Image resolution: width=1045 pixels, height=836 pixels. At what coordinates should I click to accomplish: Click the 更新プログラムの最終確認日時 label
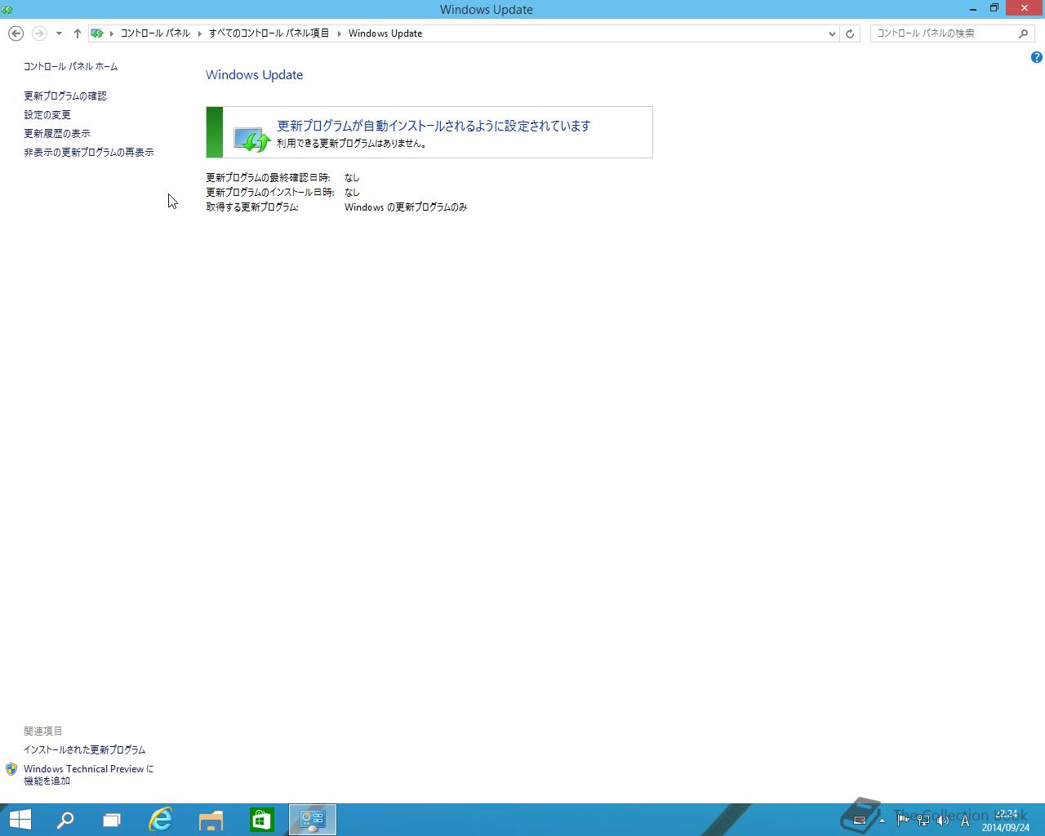point(268,178)
